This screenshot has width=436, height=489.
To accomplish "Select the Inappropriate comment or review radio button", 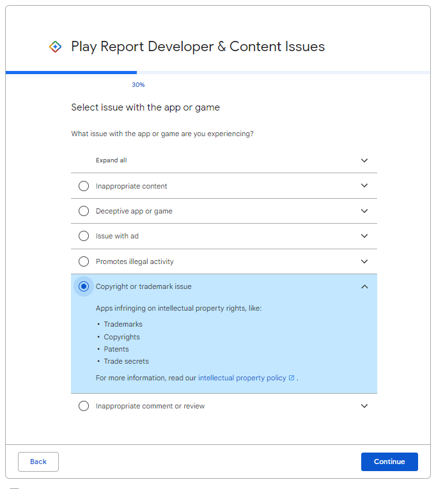I will tap(84, 406).
